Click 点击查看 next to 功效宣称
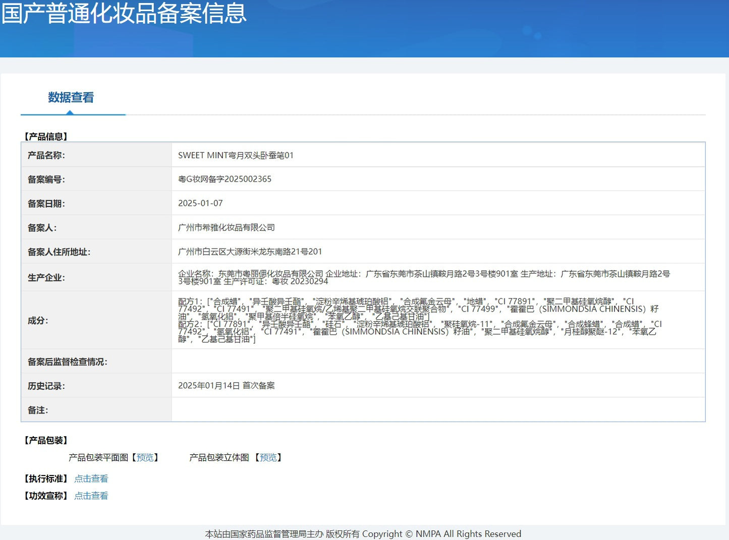This screenshot has width=729, height=540. (91, 496)
